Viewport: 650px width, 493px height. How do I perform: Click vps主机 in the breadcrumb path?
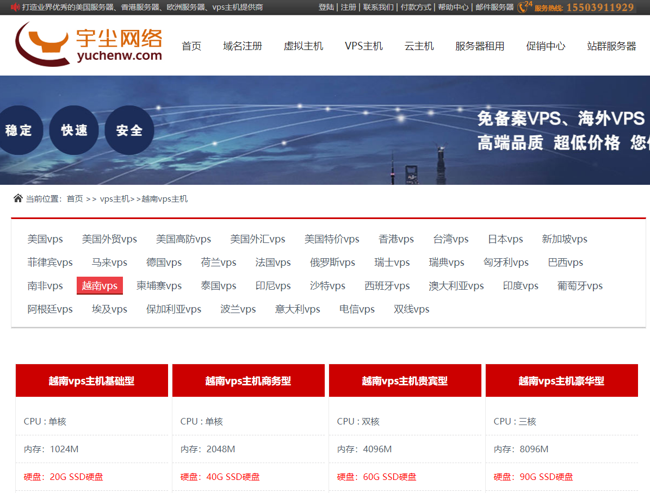pos(115,199)
